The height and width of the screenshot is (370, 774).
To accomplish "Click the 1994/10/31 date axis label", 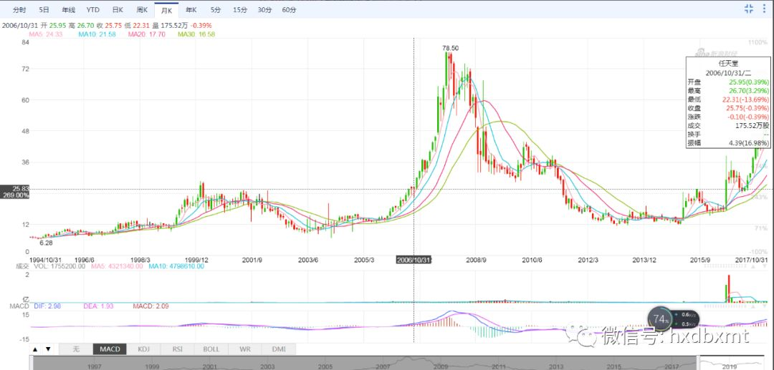I will 44,260.
